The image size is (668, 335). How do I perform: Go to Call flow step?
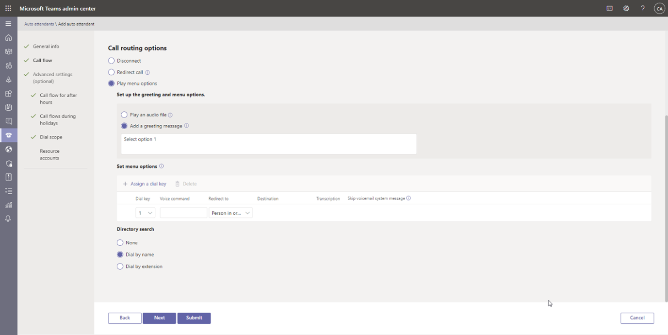43,61
